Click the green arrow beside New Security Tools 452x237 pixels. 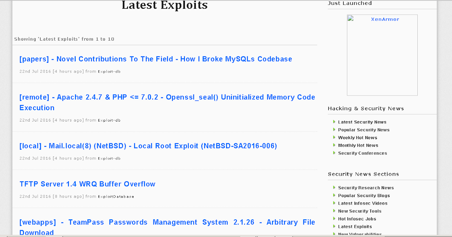pyautogui.click(x=334, y=211)
